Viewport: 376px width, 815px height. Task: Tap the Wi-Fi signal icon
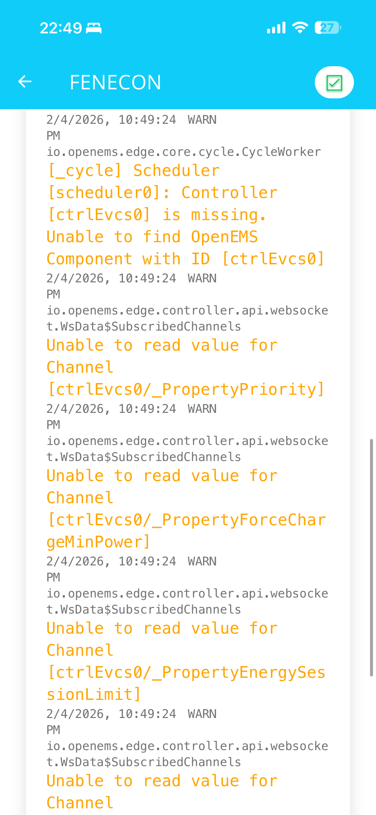point(300,27)
